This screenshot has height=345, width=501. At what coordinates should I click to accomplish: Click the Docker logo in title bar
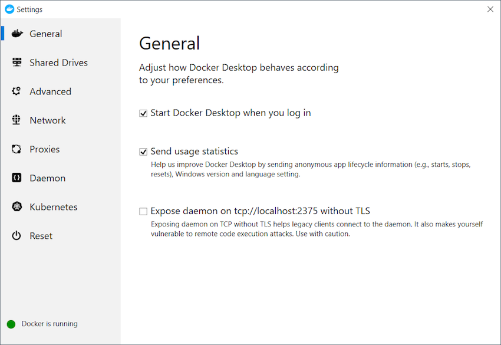[9, 9]
